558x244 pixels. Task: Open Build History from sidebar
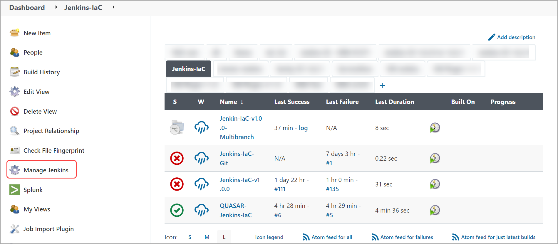pos(41,72)
